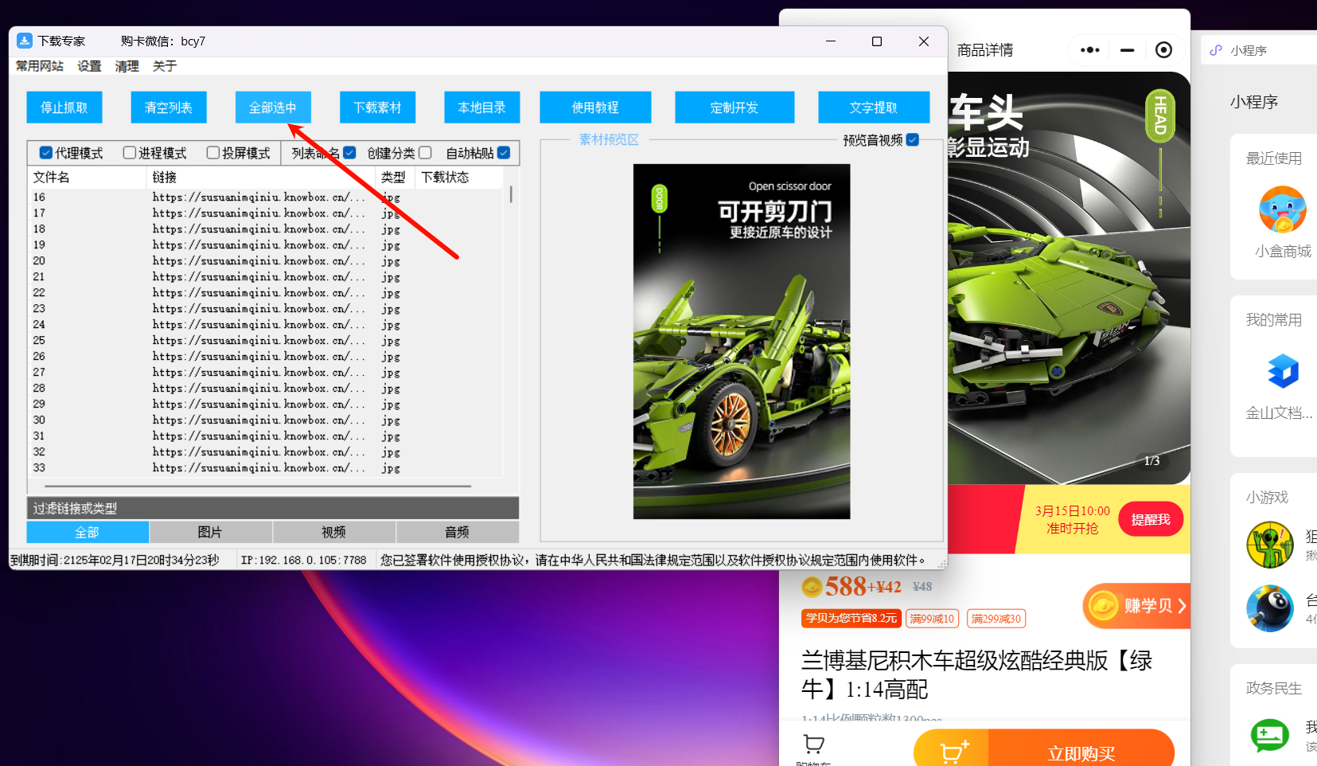The image size is (1317, 766).
Task: Click the circular target icon in 商品详情 header
Action: click(1163, 50)
